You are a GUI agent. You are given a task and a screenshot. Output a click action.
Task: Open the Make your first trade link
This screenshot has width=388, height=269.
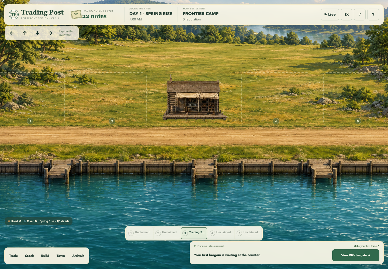pos(366,246)
